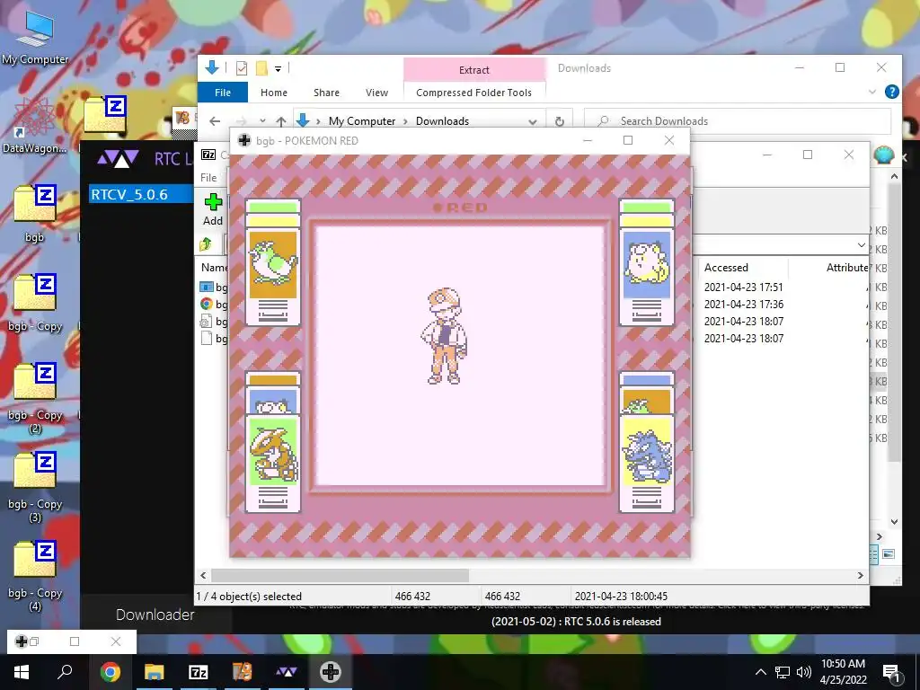This screenshot has height=690, width=920.
Task: Go up one folder in 7-Zip
Action: tap(206, 244)
